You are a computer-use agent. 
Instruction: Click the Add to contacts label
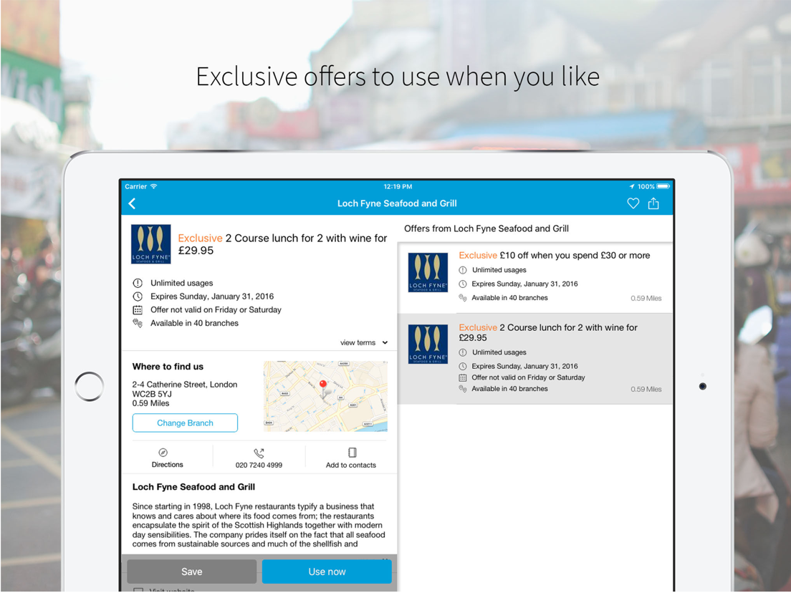[351, 465]
